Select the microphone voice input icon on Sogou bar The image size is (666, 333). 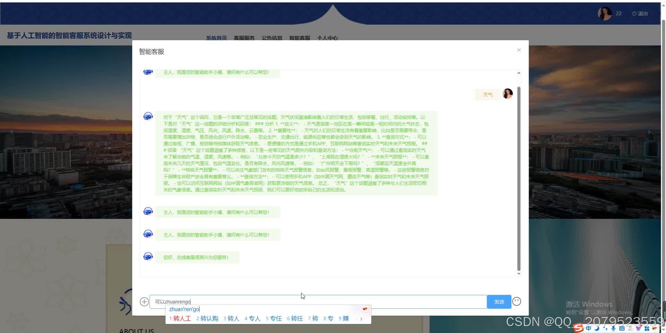[613, 328]
